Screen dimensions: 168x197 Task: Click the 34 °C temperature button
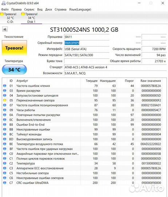point(15,69)
